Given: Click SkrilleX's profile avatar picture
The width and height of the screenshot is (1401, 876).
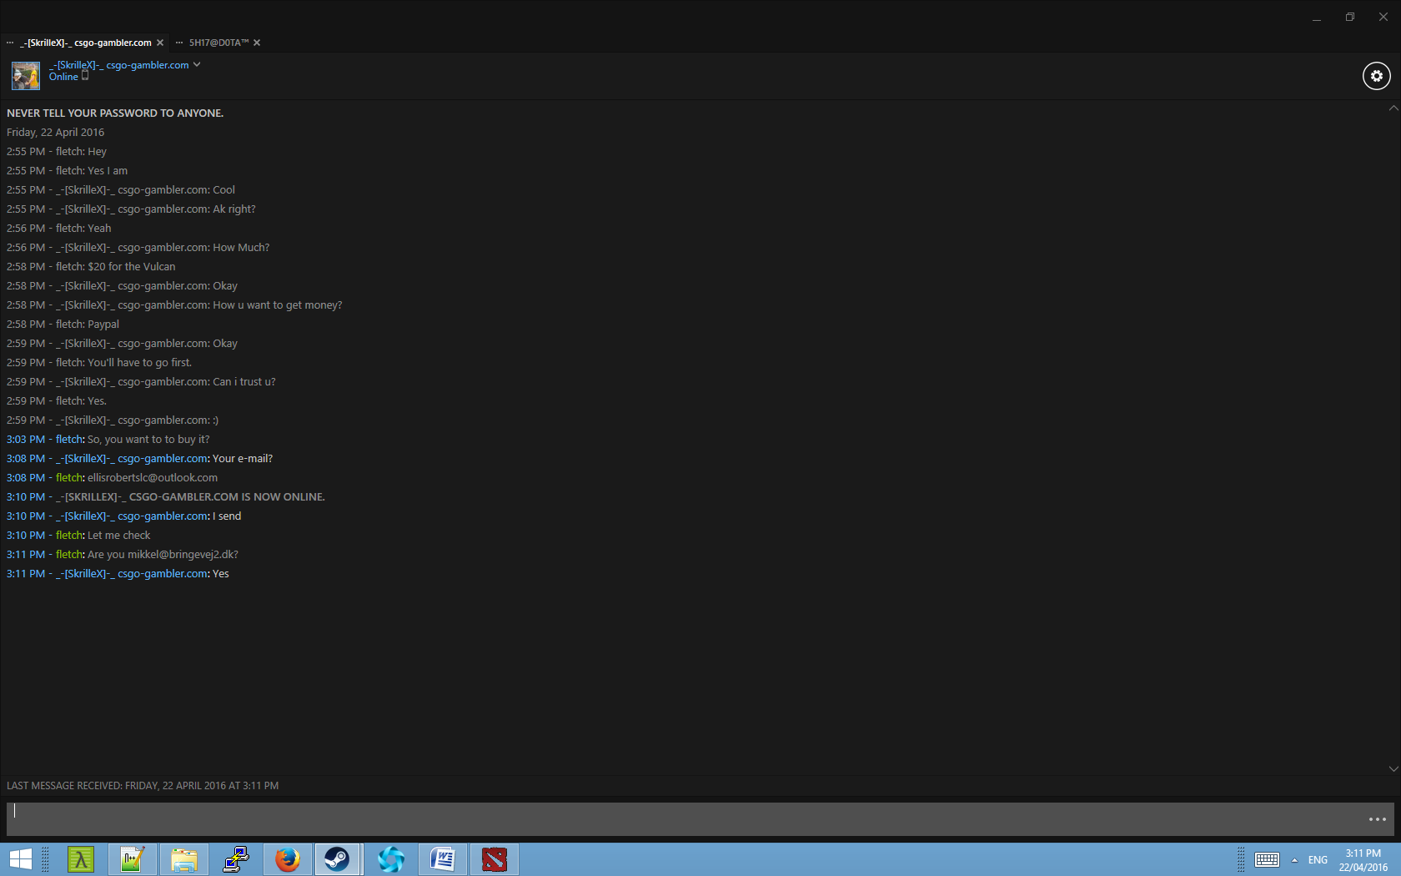Looking at the screenshot, I should (x=25, y=76).
